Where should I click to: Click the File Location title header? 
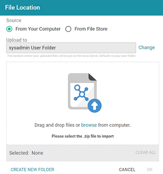23,8
